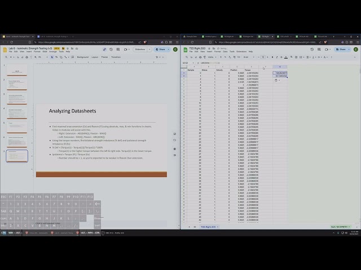Image resolution: width=361 pixels, height=270 pixels.
Task: Click Share button in Slides window
Action: (160, 49)
